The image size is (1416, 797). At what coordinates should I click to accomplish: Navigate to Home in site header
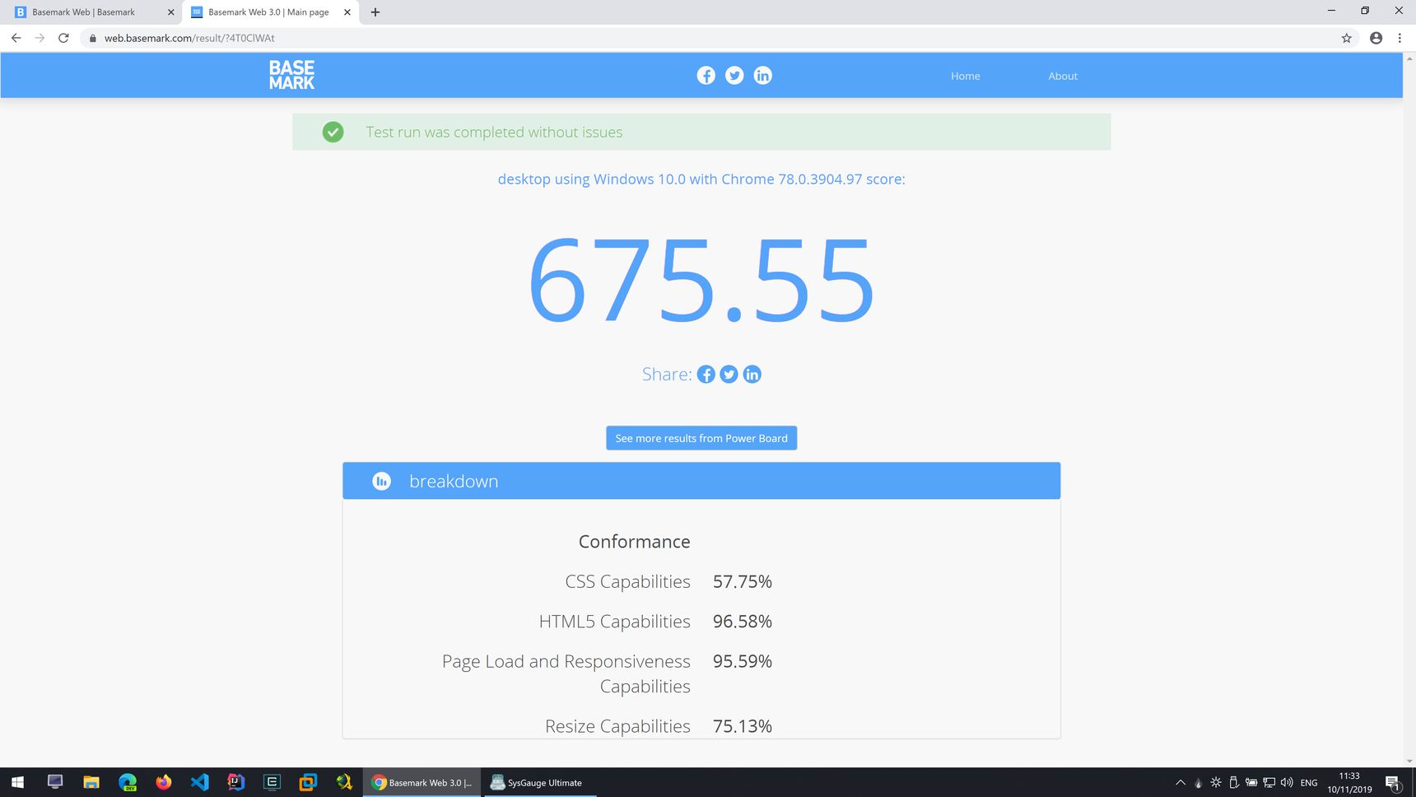(x=966, y=76)
